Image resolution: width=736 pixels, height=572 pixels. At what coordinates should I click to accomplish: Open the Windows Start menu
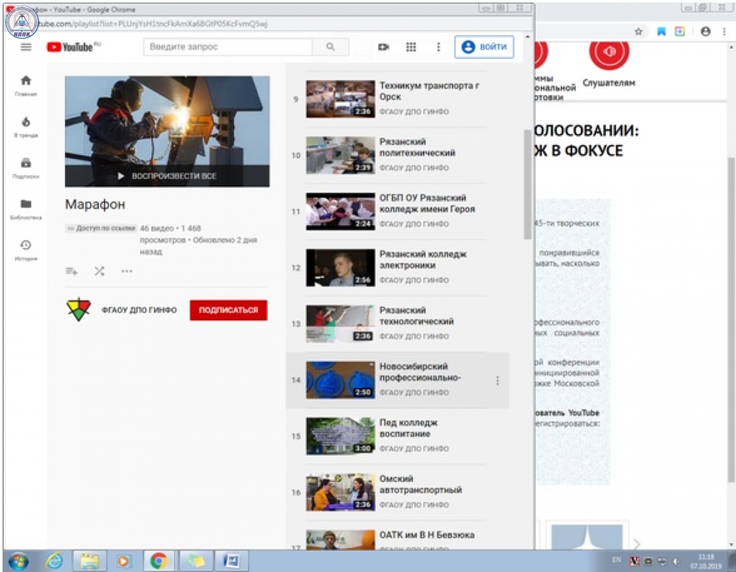pyautogui.click(x=19, y=560)
